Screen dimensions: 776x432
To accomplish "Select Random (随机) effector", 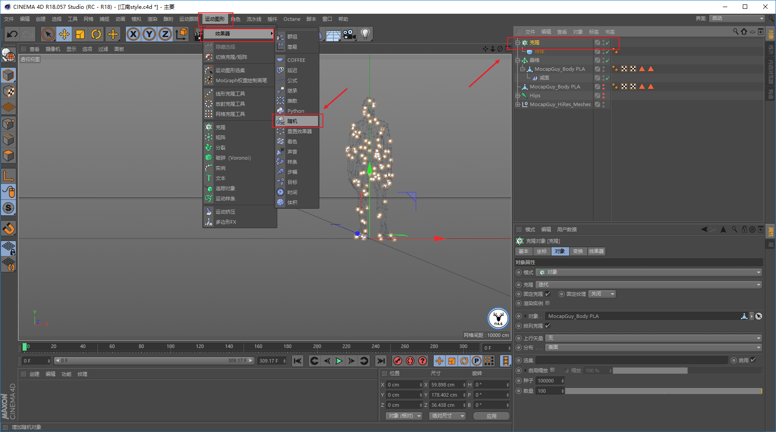I will pyautogui.click(x=297, y=121).
